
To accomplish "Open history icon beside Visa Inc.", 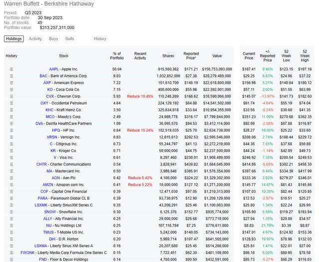I will (11, 157).
